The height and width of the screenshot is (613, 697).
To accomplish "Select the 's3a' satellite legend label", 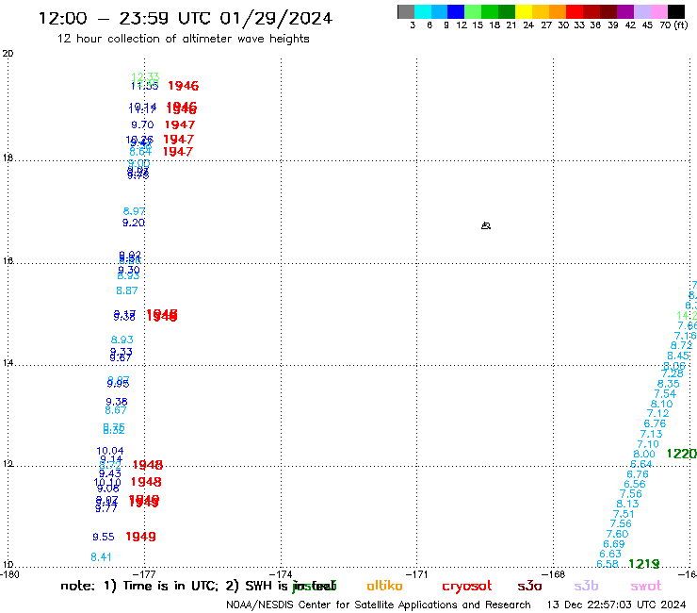I will (x=529, y=586).
